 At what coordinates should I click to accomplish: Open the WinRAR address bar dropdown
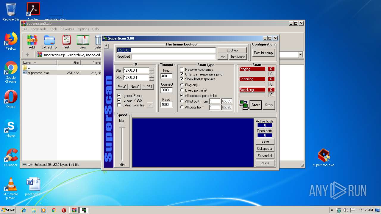tap(300, 55)
